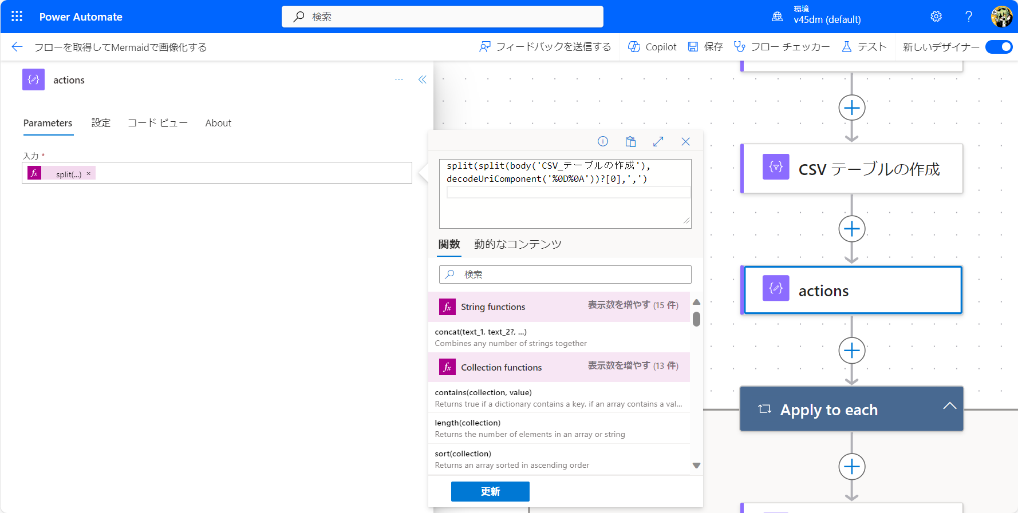Click the split(...) expression token
Image resolution: width=1018 pixels, height=513 pixels.
(61, 173)
